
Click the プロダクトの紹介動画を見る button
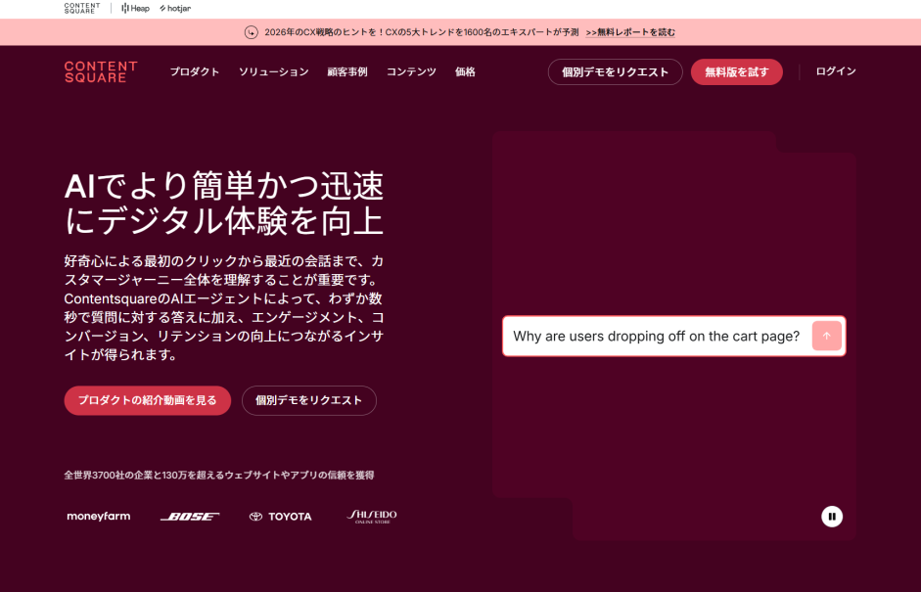coord(148,400)
